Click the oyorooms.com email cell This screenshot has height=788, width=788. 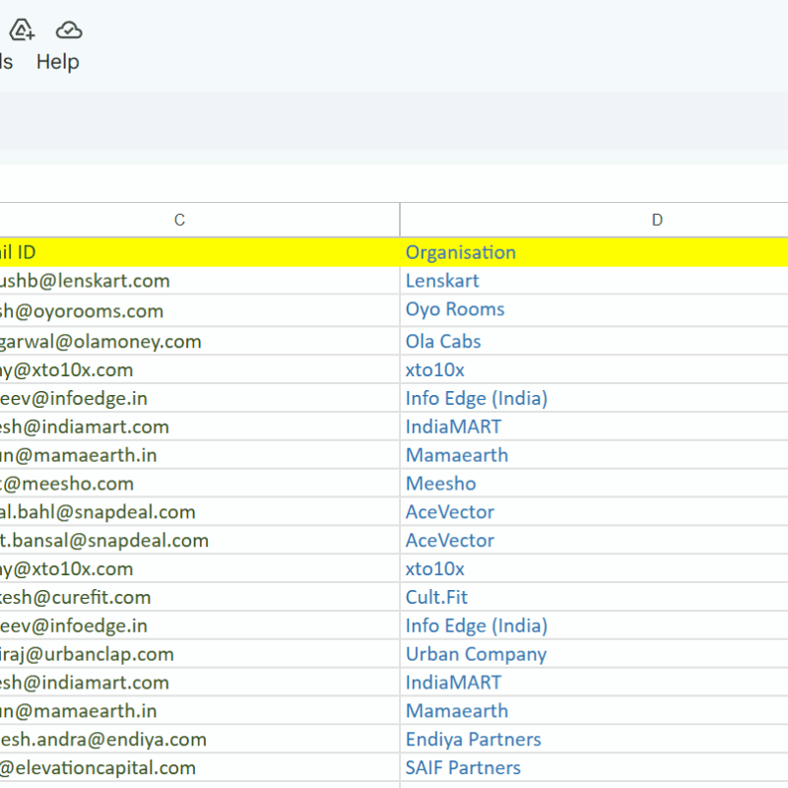point(200,310)
